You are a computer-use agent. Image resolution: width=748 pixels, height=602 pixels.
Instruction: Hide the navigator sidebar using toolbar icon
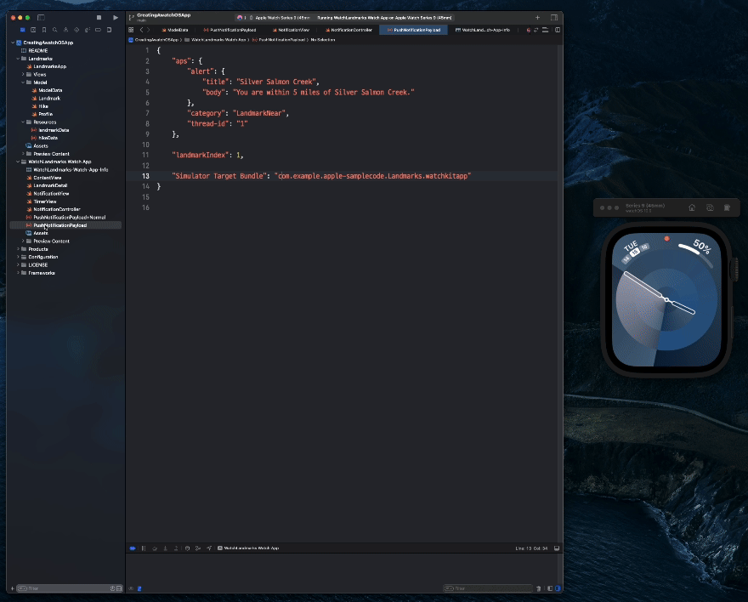[x=41, y=18]
